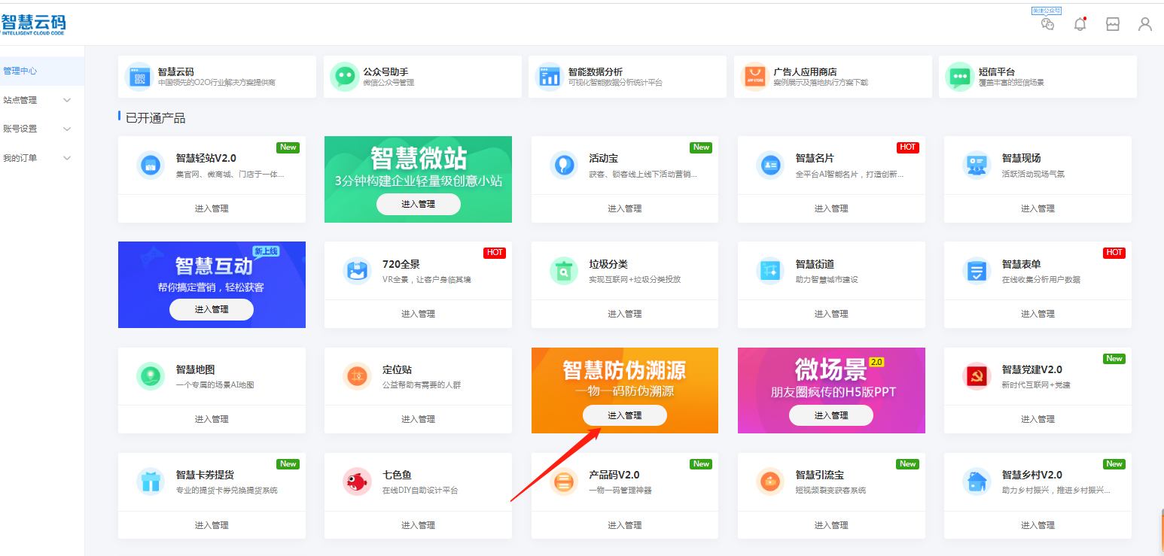Click 进入管理 on 微场景 banner

830,415
